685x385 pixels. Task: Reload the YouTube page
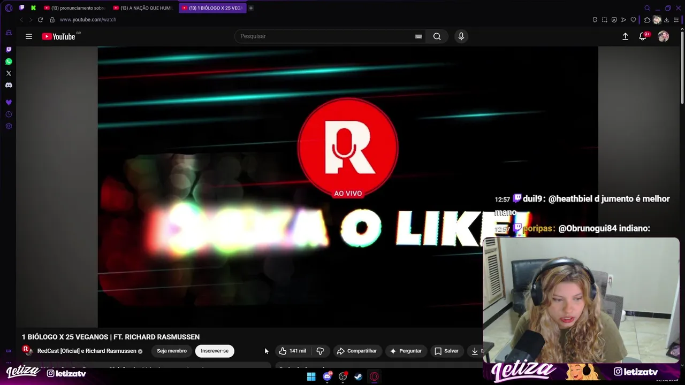pyautogui.click(x=40, y=20)
